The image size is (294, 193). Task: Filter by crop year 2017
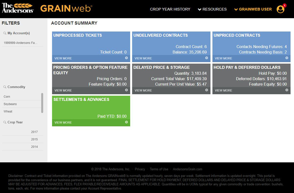click(23, 132)
